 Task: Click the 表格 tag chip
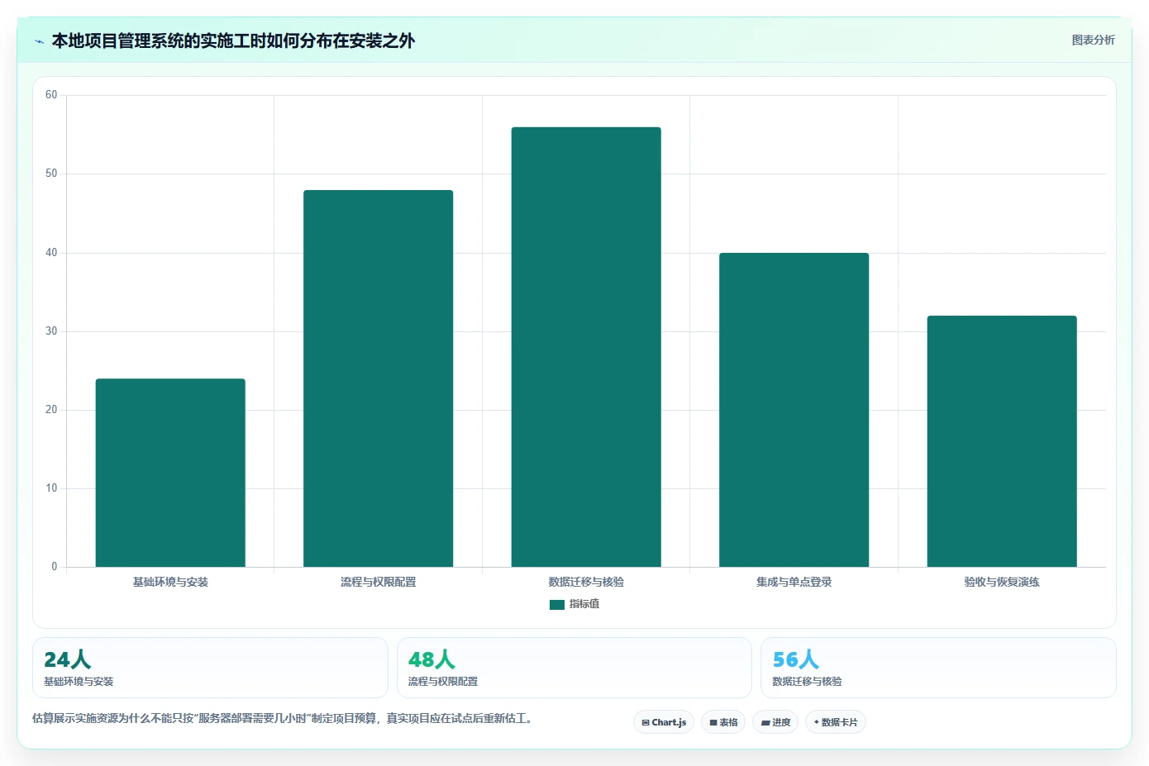(x=723, y=722)
